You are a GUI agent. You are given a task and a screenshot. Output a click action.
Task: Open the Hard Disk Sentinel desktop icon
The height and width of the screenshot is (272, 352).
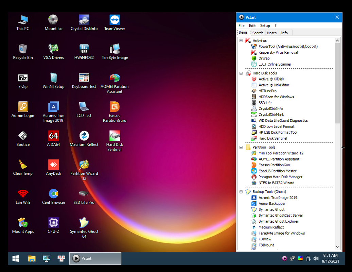tap(115, 141)
